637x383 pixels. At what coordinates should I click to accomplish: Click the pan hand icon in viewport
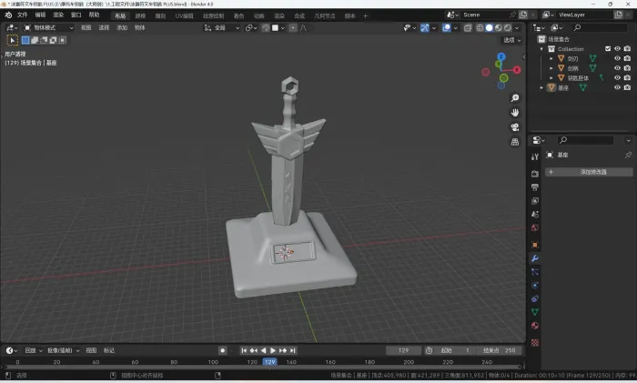(x=515, y=113)
